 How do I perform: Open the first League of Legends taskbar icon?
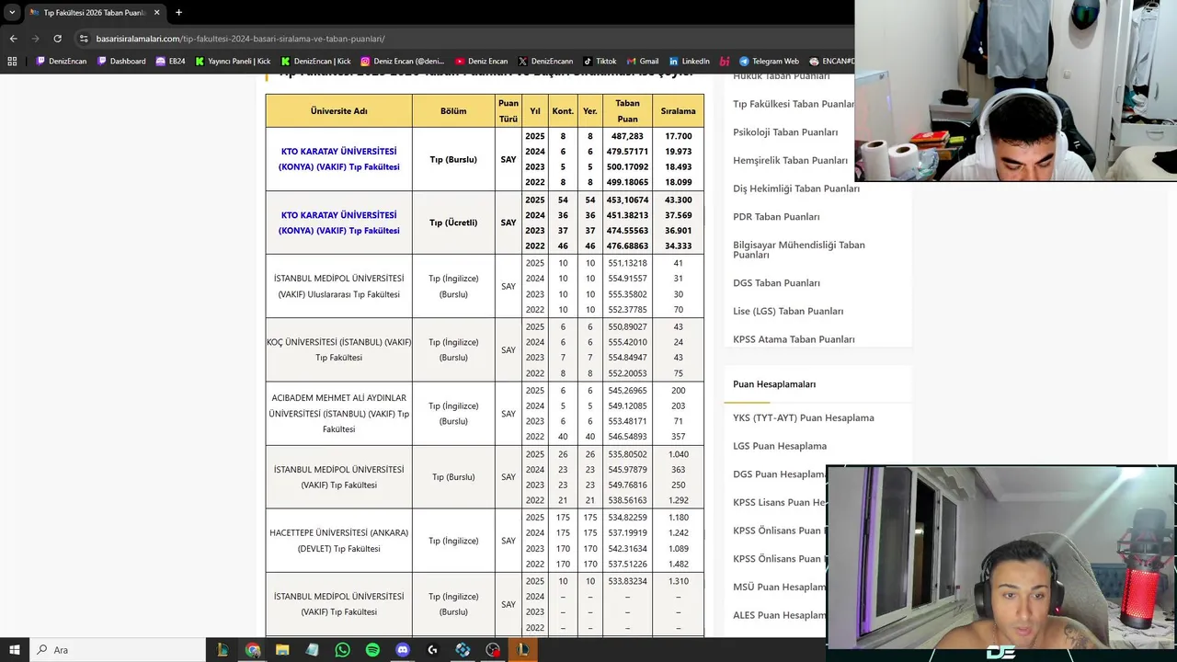[x=222, y=649]
